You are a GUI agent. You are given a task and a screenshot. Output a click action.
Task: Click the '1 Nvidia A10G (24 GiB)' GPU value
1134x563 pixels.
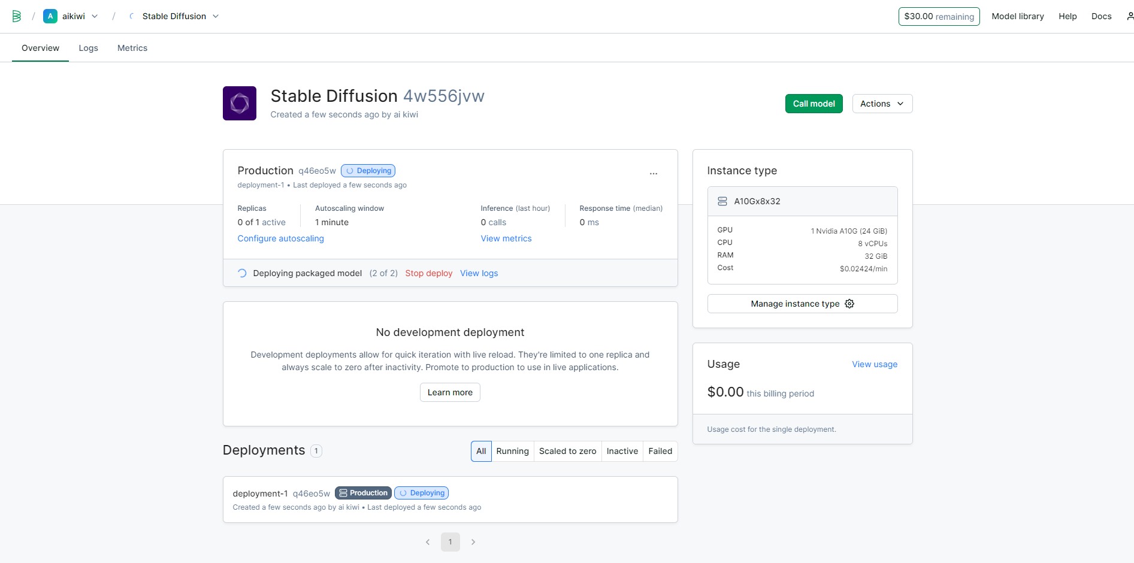[849, 231]
